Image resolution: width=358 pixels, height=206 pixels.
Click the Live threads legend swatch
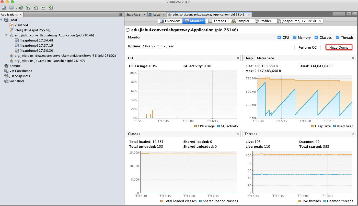pyautogui.click(x=299, y=201)
